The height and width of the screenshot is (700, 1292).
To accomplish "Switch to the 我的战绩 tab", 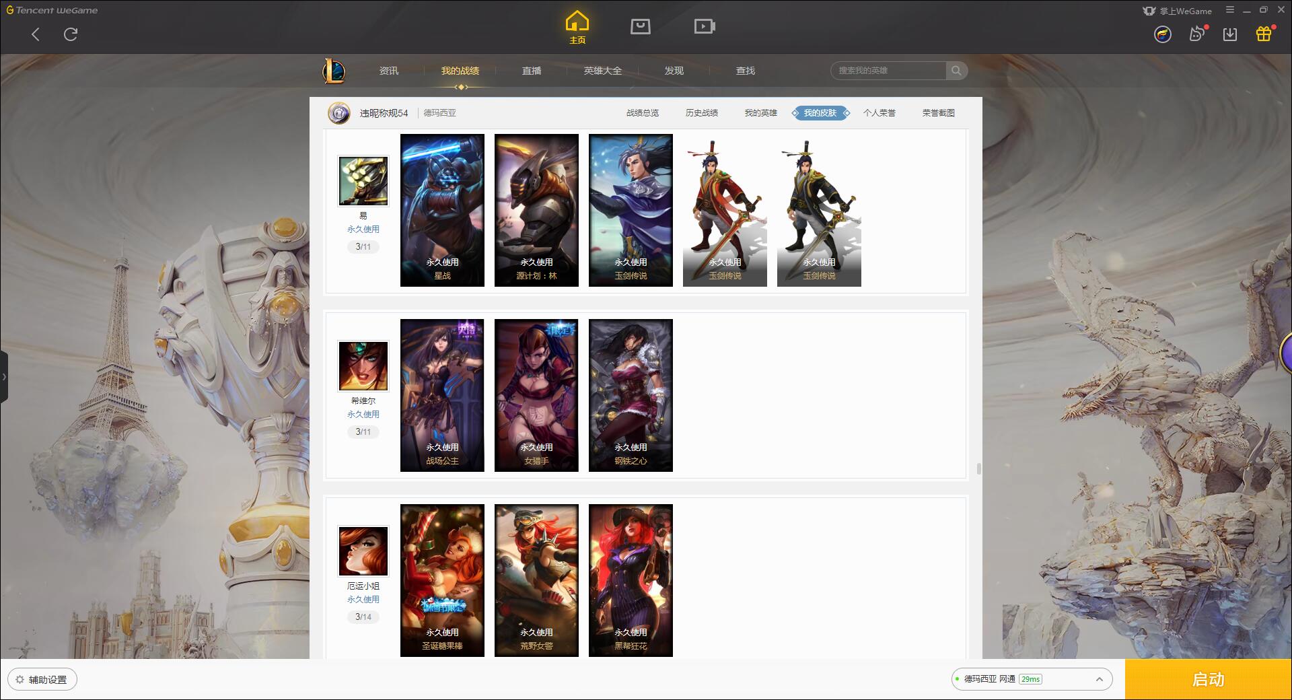I will 460,71.
